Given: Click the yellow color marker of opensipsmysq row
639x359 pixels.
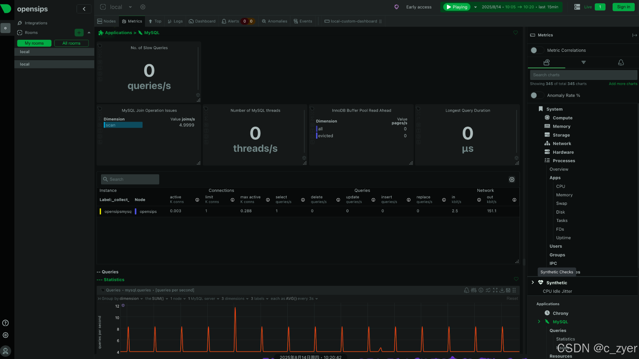Looking at the screenshot, I should [x=100, y=211].
